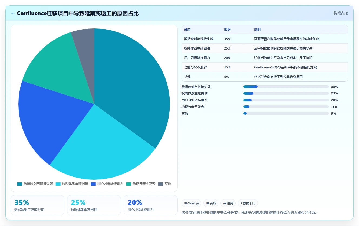Image resolution: width=359 pixels, height=226 pixels.
Task: Toggle the gray 其他 legend swatch
Action: pyautogui.click(x=160, y=184)
